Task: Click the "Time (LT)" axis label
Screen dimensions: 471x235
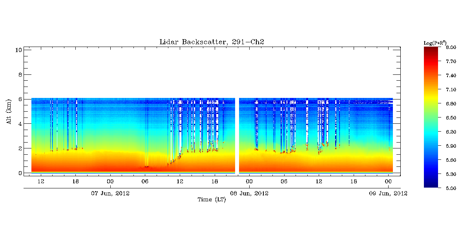Action: [212, 200]
